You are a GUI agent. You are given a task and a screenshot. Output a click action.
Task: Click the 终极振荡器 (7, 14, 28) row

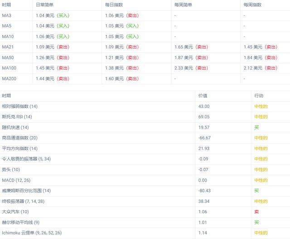145,201
